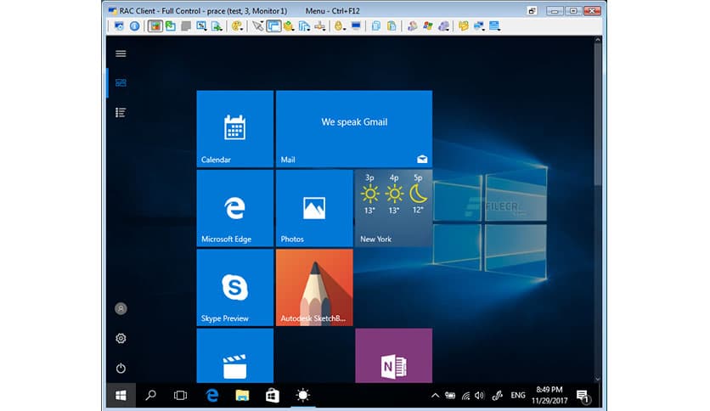The width and height of the screenshot is (710, 411).
Task: Open File Explorer from the taskbar
Action: point(242,396)
